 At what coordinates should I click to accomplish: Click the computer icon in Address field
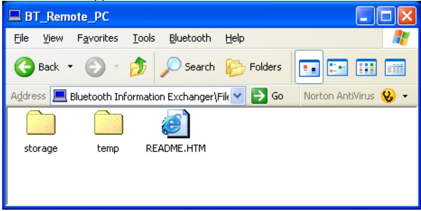click(x=60, y=96)
